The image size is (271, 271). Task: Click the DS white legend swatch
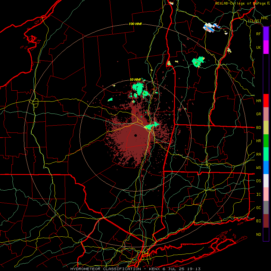266,181
